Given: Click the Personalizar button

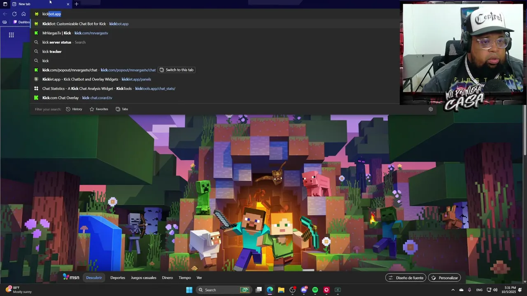Looking at the screenshot, I should 445,278.
